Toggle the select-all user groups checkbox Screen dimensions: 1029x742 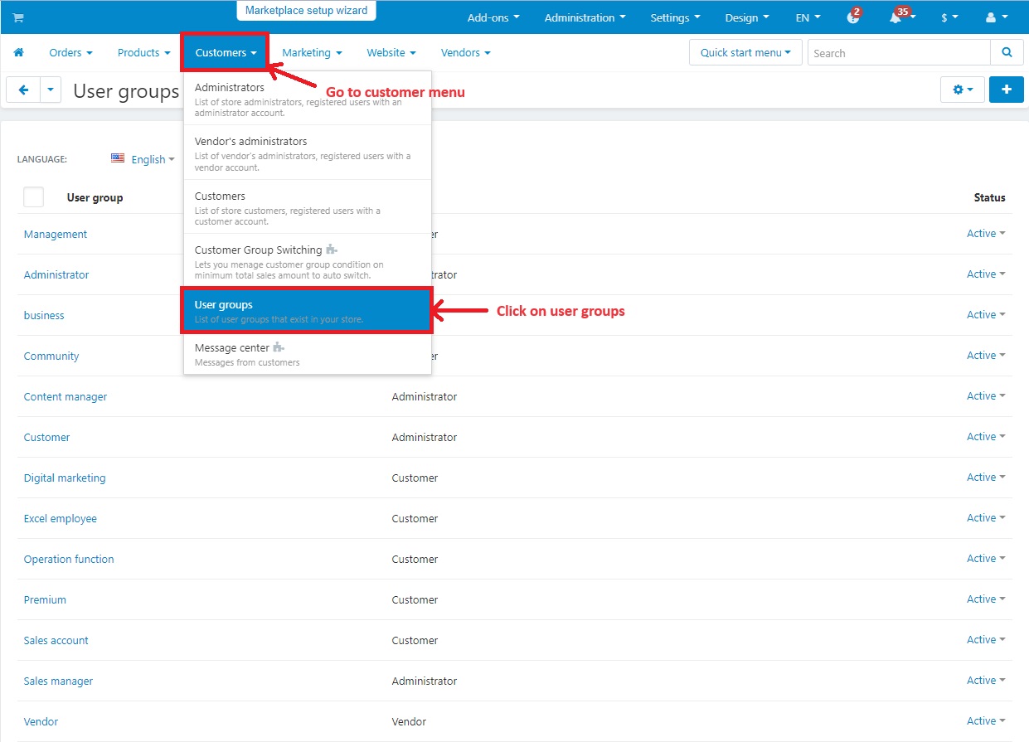coord(33,197)
